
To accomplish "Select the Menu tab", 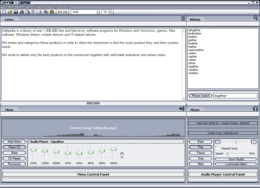I will pos(9,110).
